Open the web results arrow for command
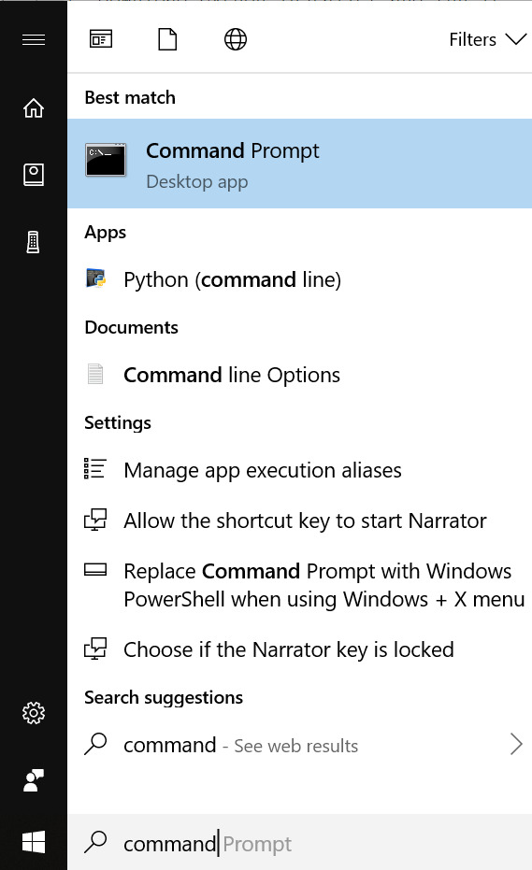The width and height of the screenshot is (532, 870). tap(516, 745)
